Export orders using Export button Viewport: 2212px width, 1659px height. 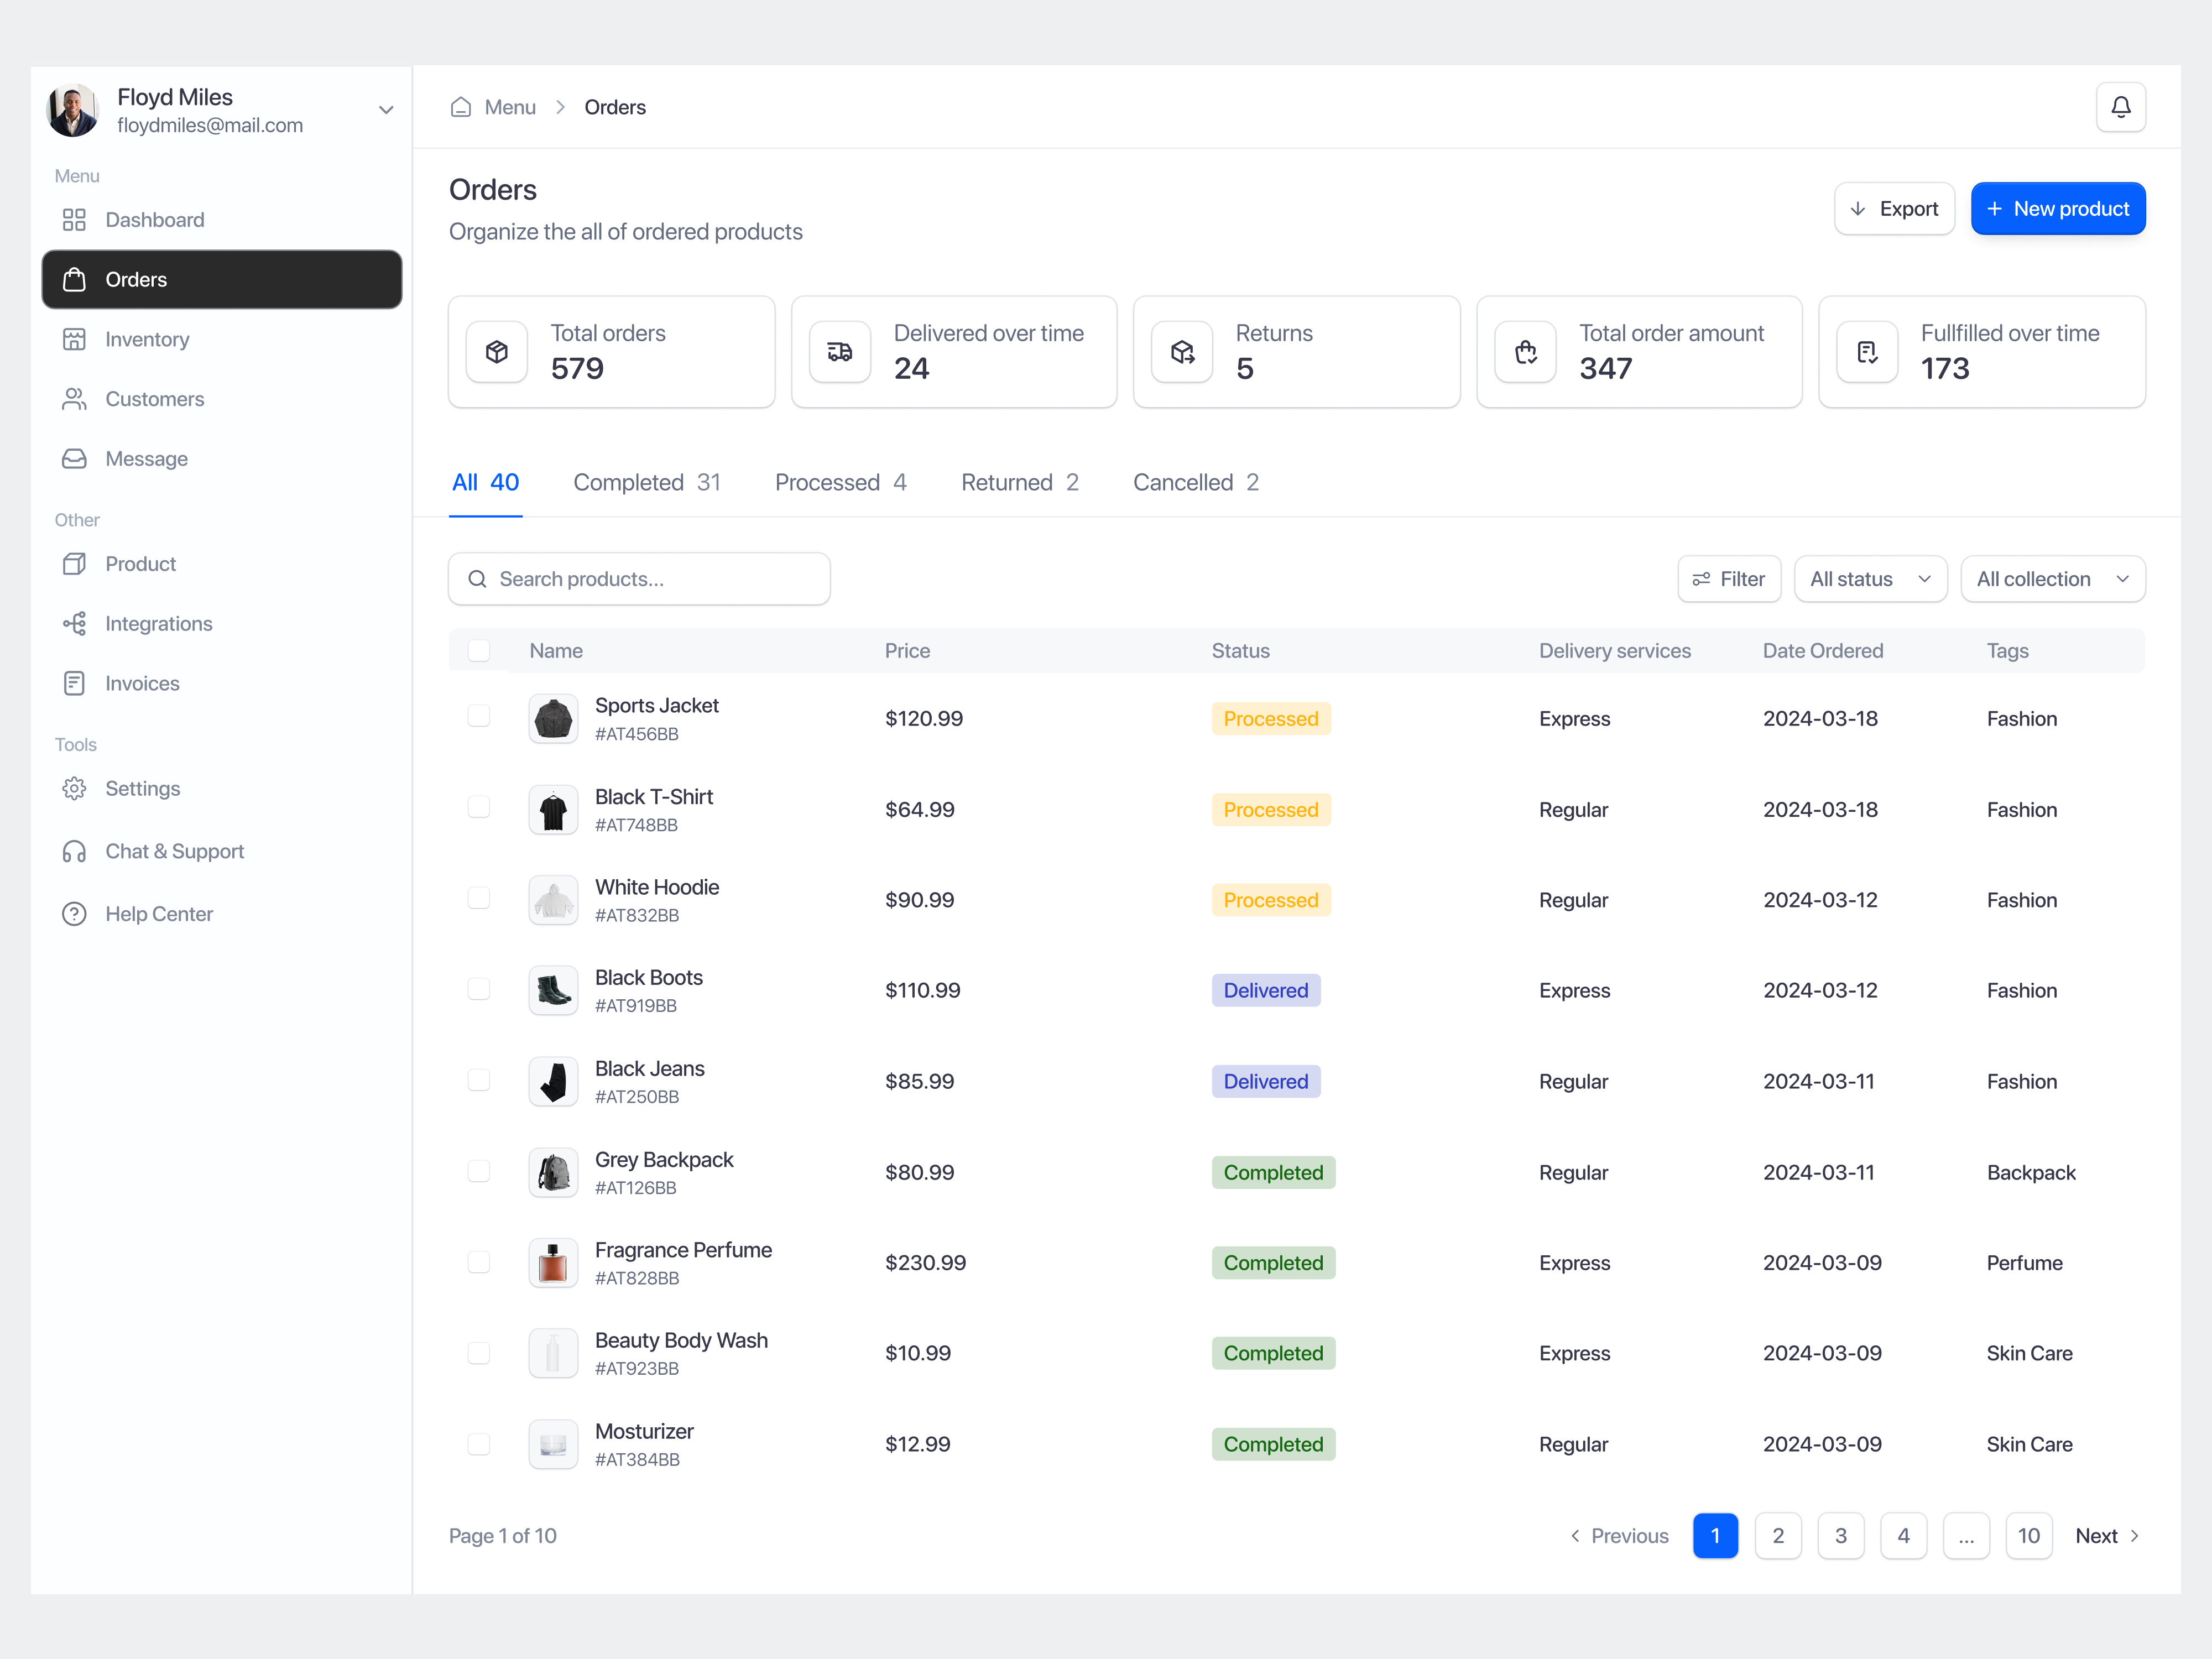click(1893, 208)
